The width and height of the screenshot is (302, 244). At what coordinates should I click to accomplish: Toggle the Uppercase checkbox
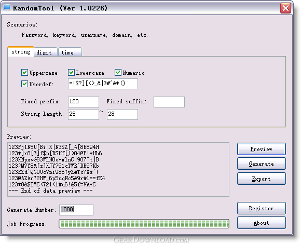pyautogui.click(x=24, y=73)
